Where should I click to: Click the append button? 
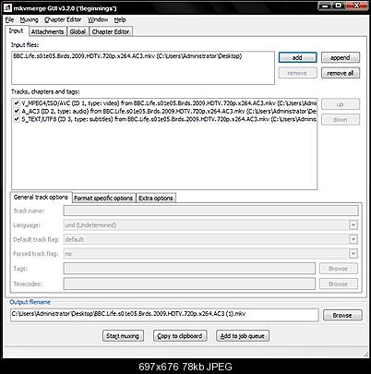tap(341, 57)
